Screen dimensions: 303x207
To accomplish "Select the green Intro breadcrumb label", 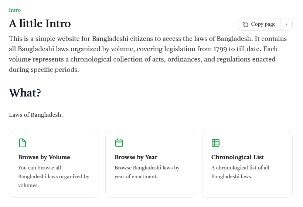I will 15,10.
